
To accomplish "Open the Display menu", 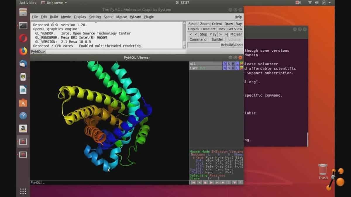I will [x=80, y=17].
